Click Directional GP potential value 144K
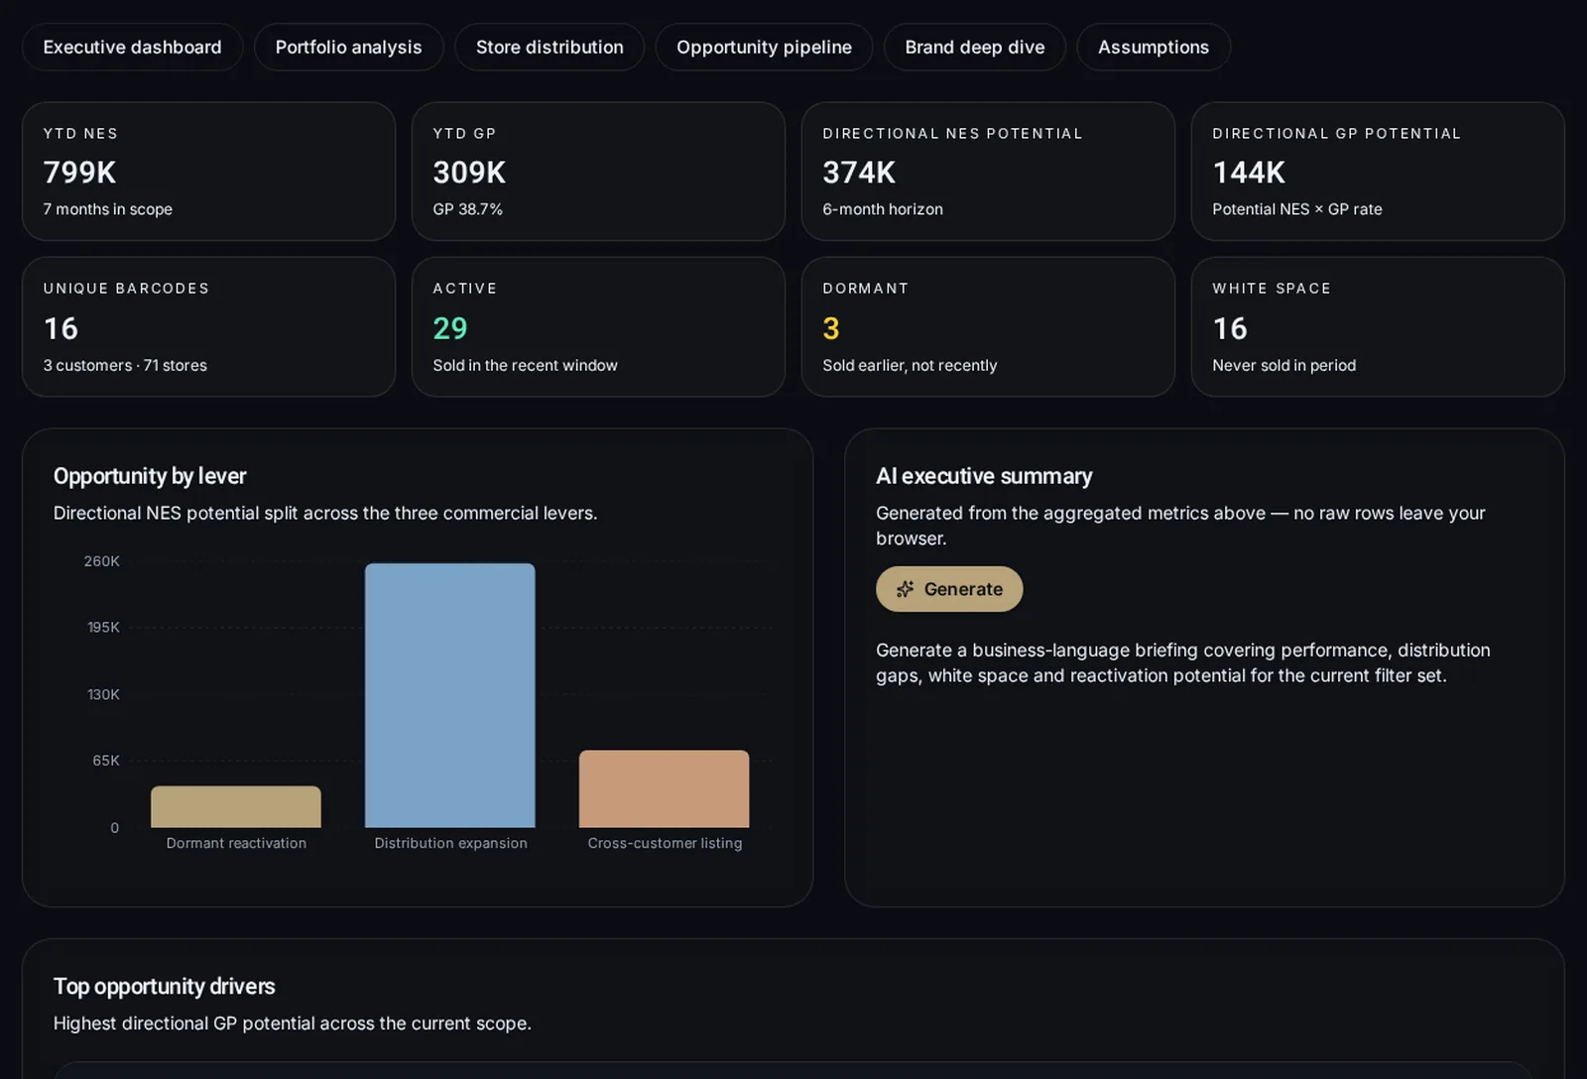1587x1079 pixels. point(1249,173)
